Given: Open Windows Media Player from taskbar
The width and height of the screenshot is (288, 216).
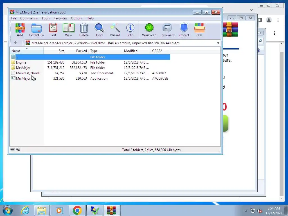Looking at the screenshot, I should [59, 210].
